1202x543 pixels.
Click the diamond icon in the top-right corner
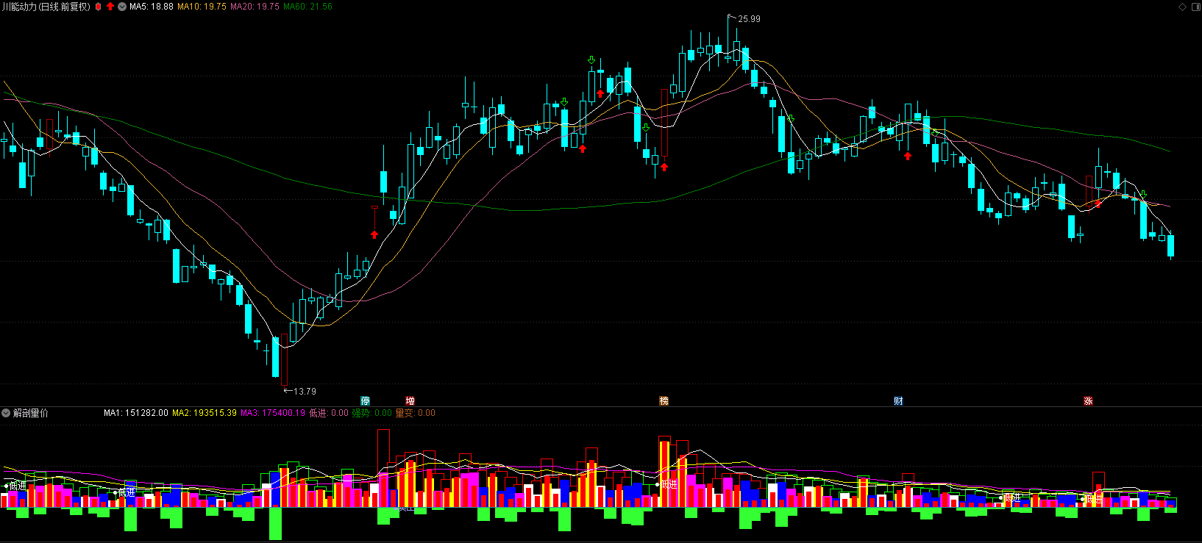pyautogui.click(x=1183, y=7)
